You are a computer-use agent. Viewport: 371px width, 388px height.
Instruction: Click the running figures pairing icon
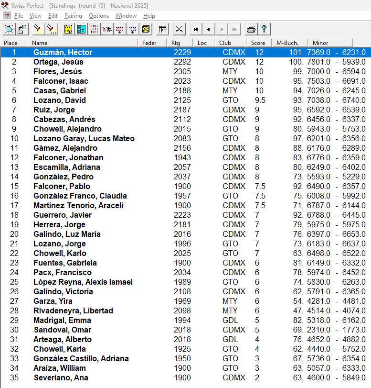click(x=107, y=29)
